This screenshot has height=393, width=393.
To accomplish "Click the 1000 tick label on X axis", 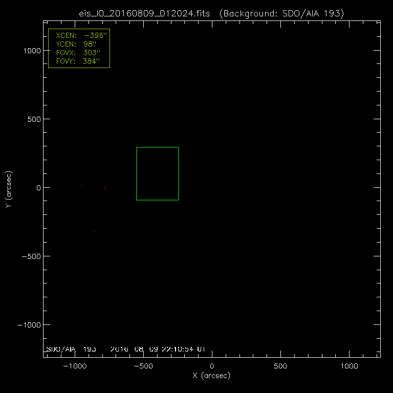I will 349,366.
